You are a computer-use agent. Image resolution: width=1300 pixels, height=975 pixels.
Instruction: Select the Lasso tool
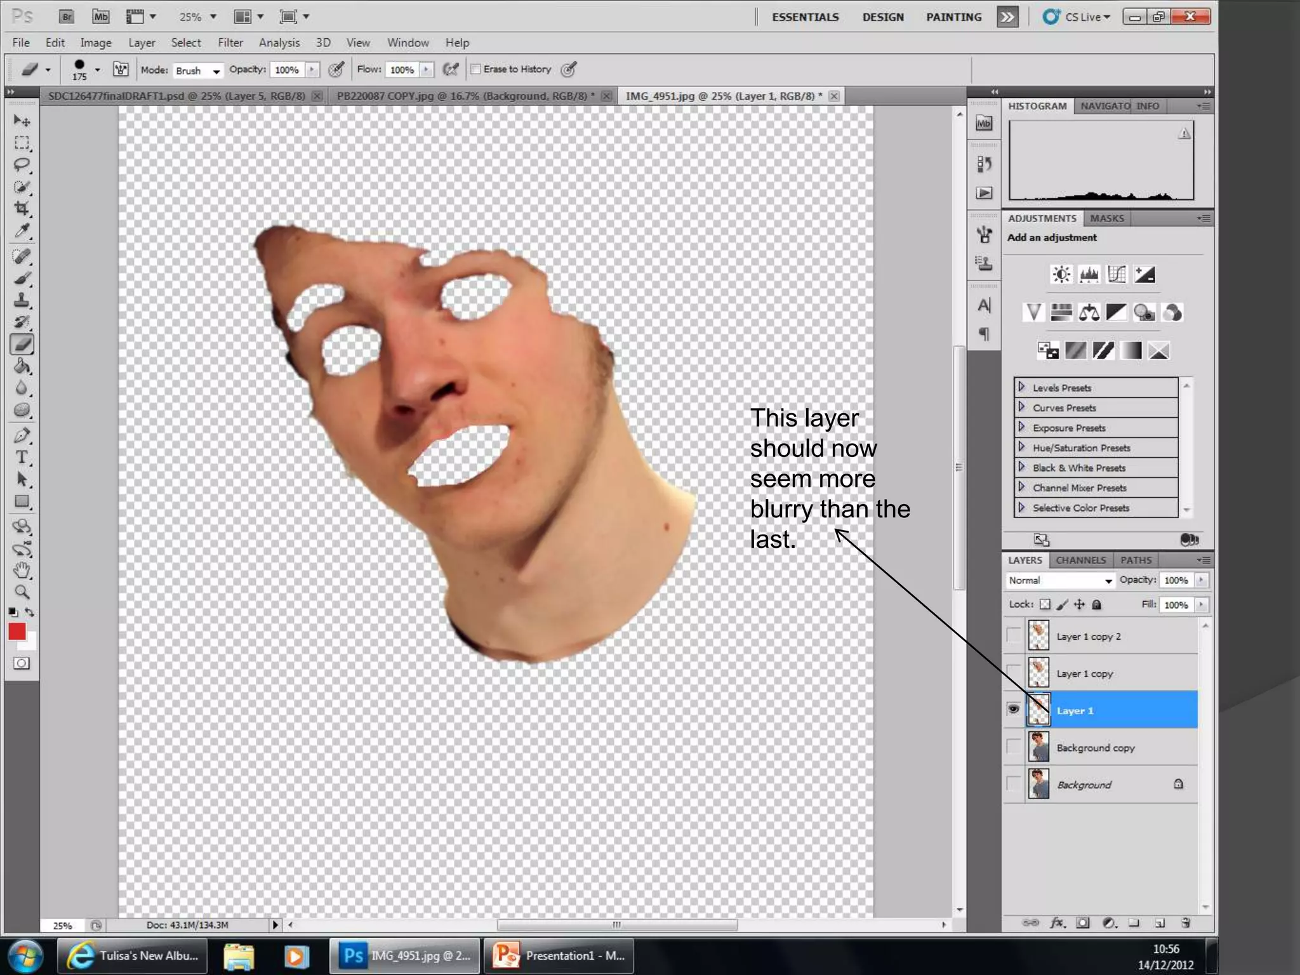[22, 165]
